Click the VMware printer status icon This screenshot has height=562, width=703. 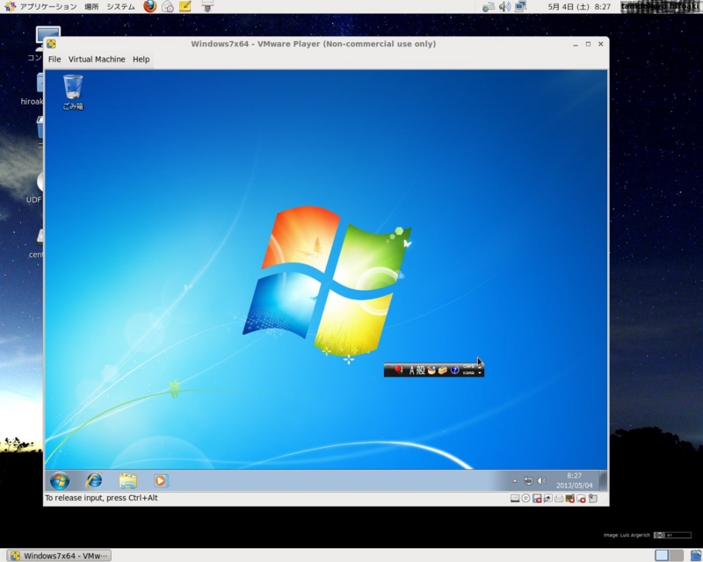click(559, 499)
